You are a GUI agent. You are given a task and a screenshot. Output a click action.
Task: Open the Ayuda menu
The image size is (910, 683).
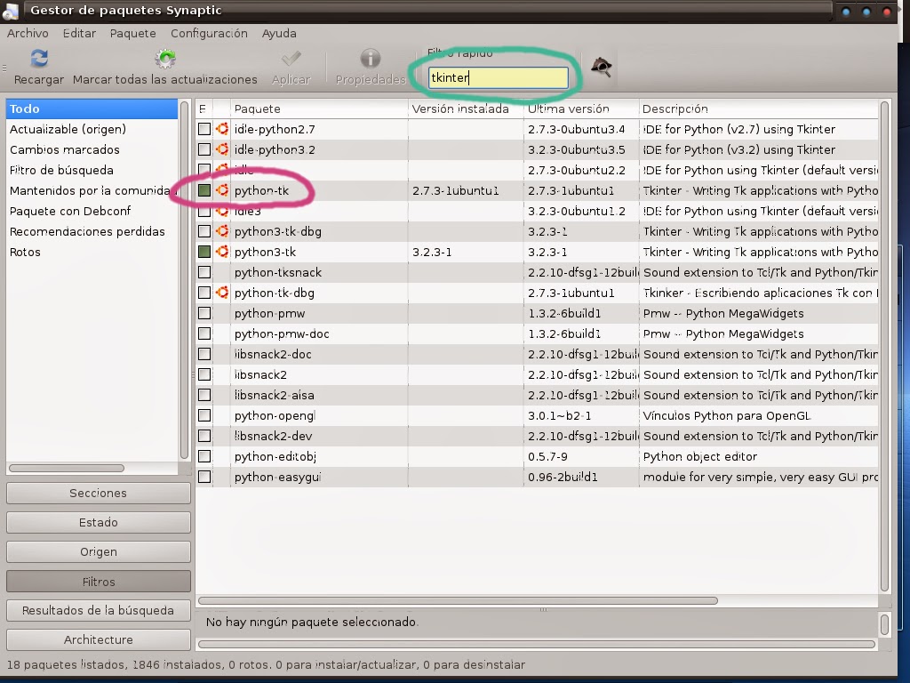click(x=278, y=33)
